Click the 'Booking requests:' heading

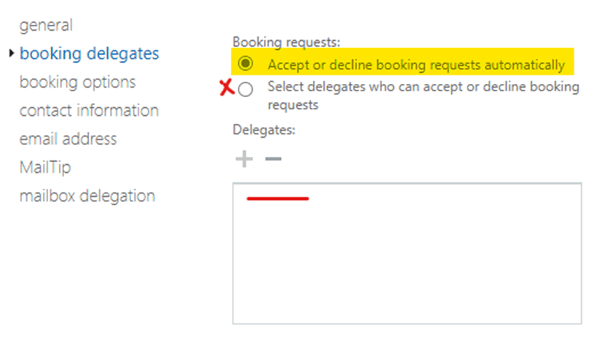[286, 42]
